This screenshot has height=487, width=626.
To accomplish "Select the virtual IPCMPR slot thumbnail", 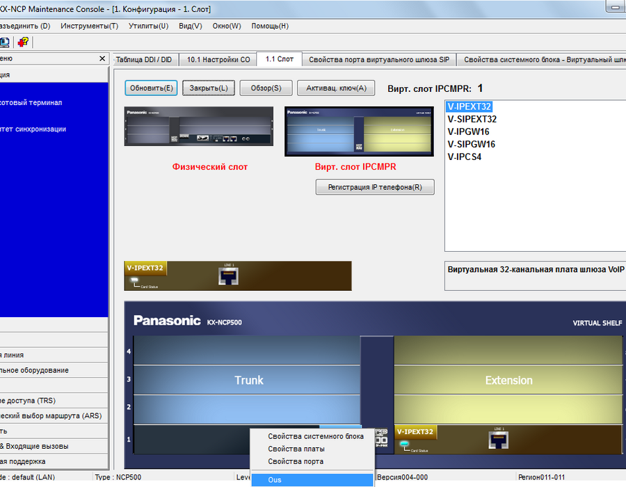I will [359, 131].
